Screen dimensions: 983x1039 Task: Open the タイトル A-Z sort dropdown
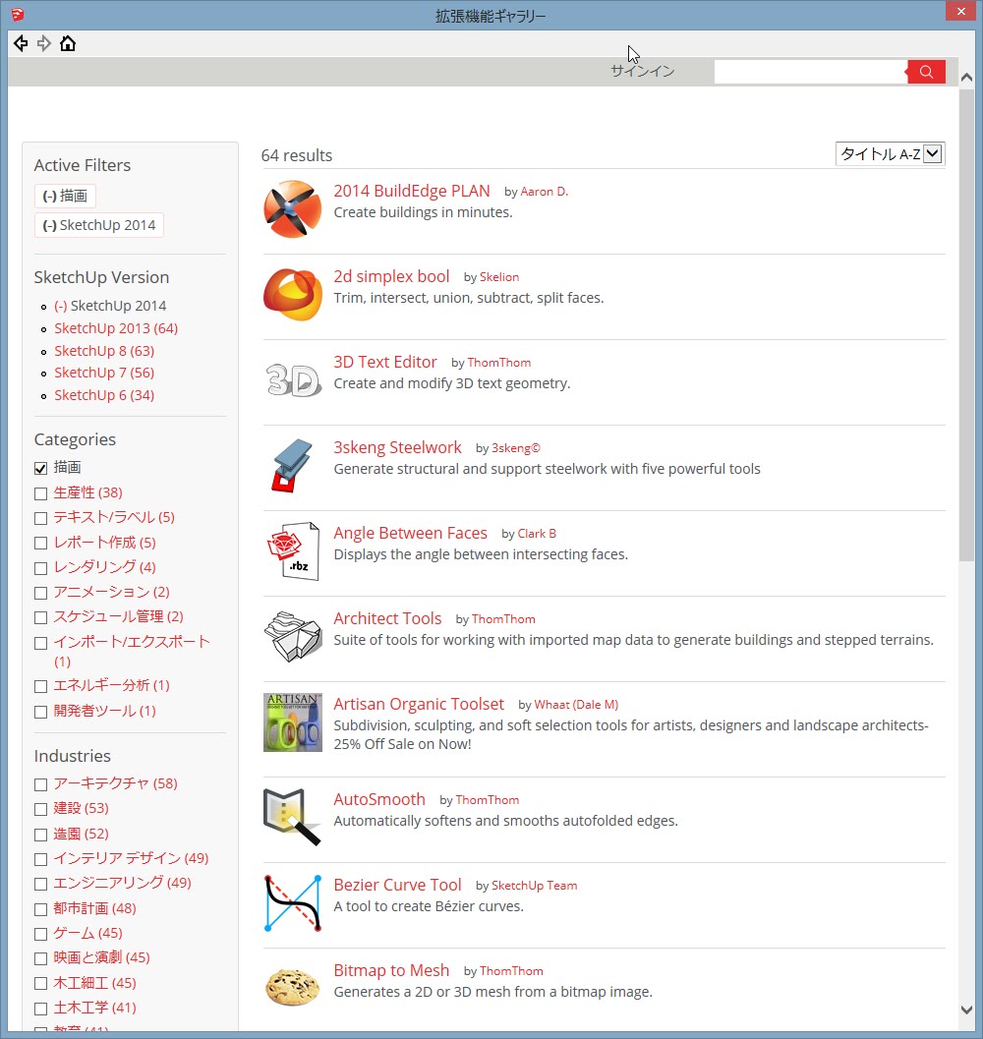point(891,154)
